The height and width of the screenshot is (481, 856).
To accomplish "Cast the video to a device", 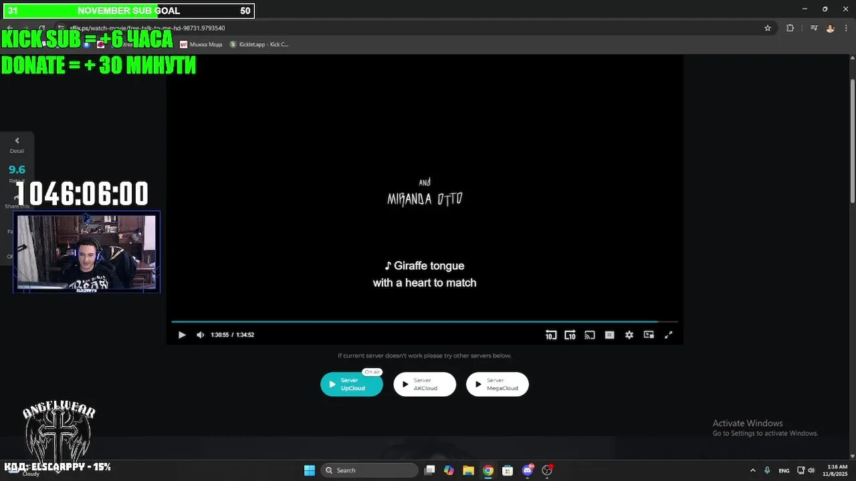I will click(x=590, y=335).
